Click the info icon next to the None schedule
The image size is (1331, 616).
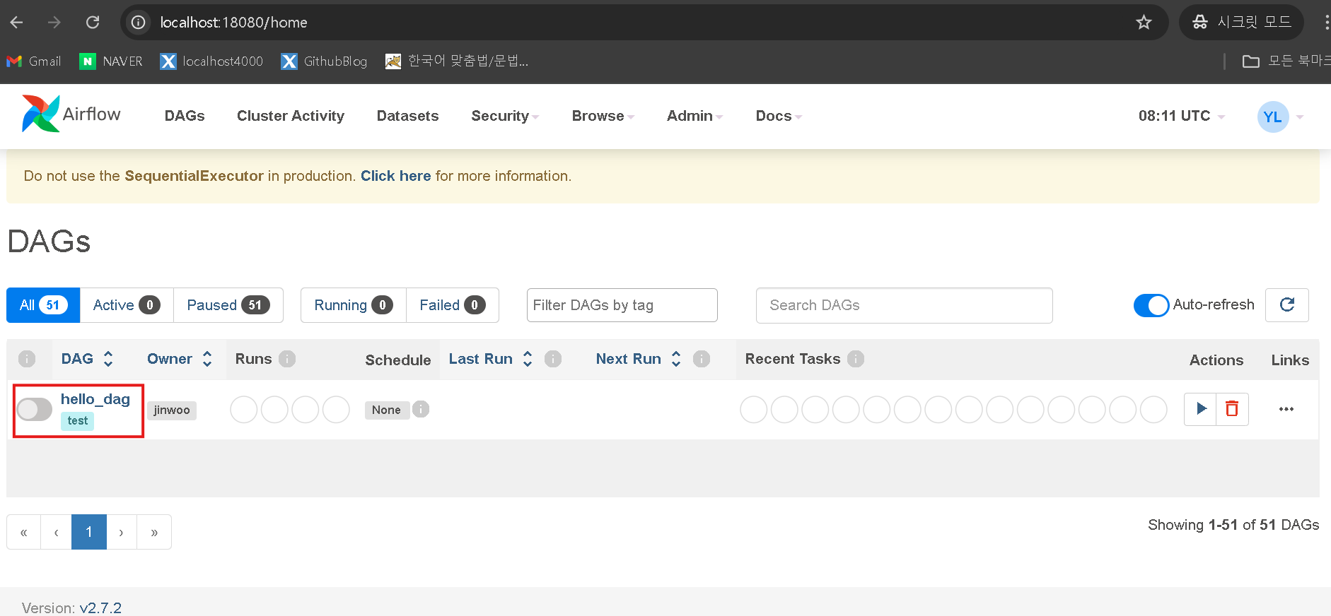(421, 409)
